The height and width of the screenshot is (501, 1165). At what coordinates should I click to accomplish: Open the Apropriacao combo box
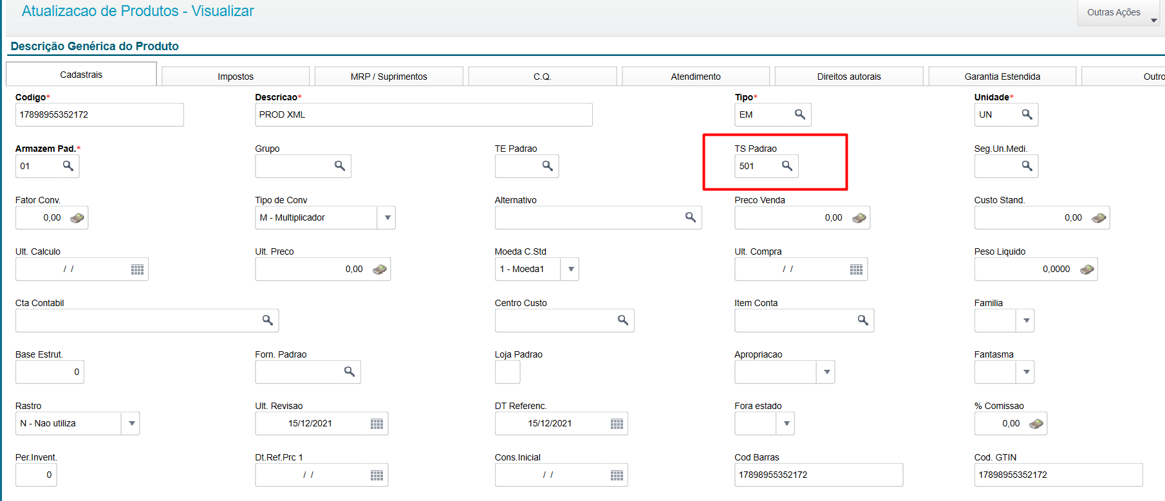coord(826,372)
